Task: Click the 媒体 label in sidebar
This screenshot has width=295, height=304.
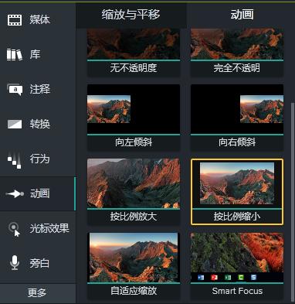Action: [x=39, y=19]
